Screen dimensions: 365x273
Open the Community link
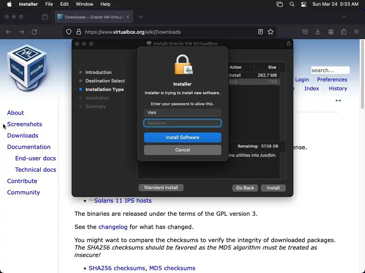[x=24, y=192]
